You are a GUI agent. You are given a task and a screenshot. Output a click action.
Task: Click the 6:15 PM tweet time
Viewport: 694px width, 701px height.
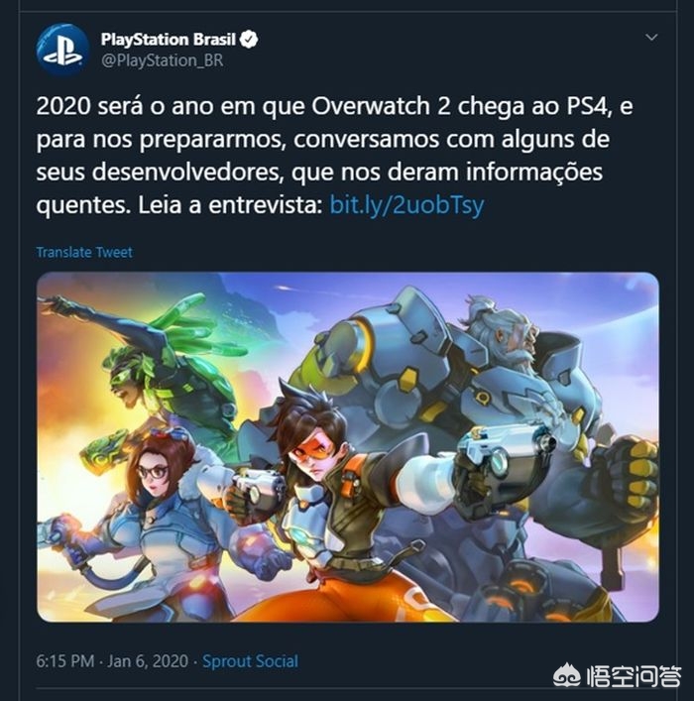click(65, 661)
